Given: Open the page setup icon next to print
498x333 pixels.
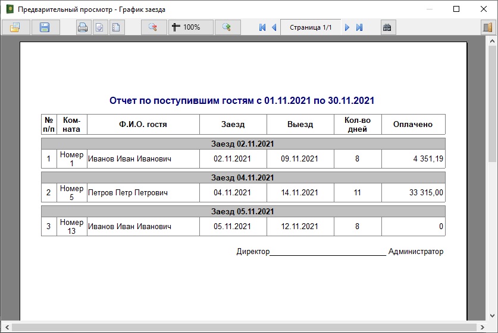Looking at the screenshot, I should coord(100,27).
